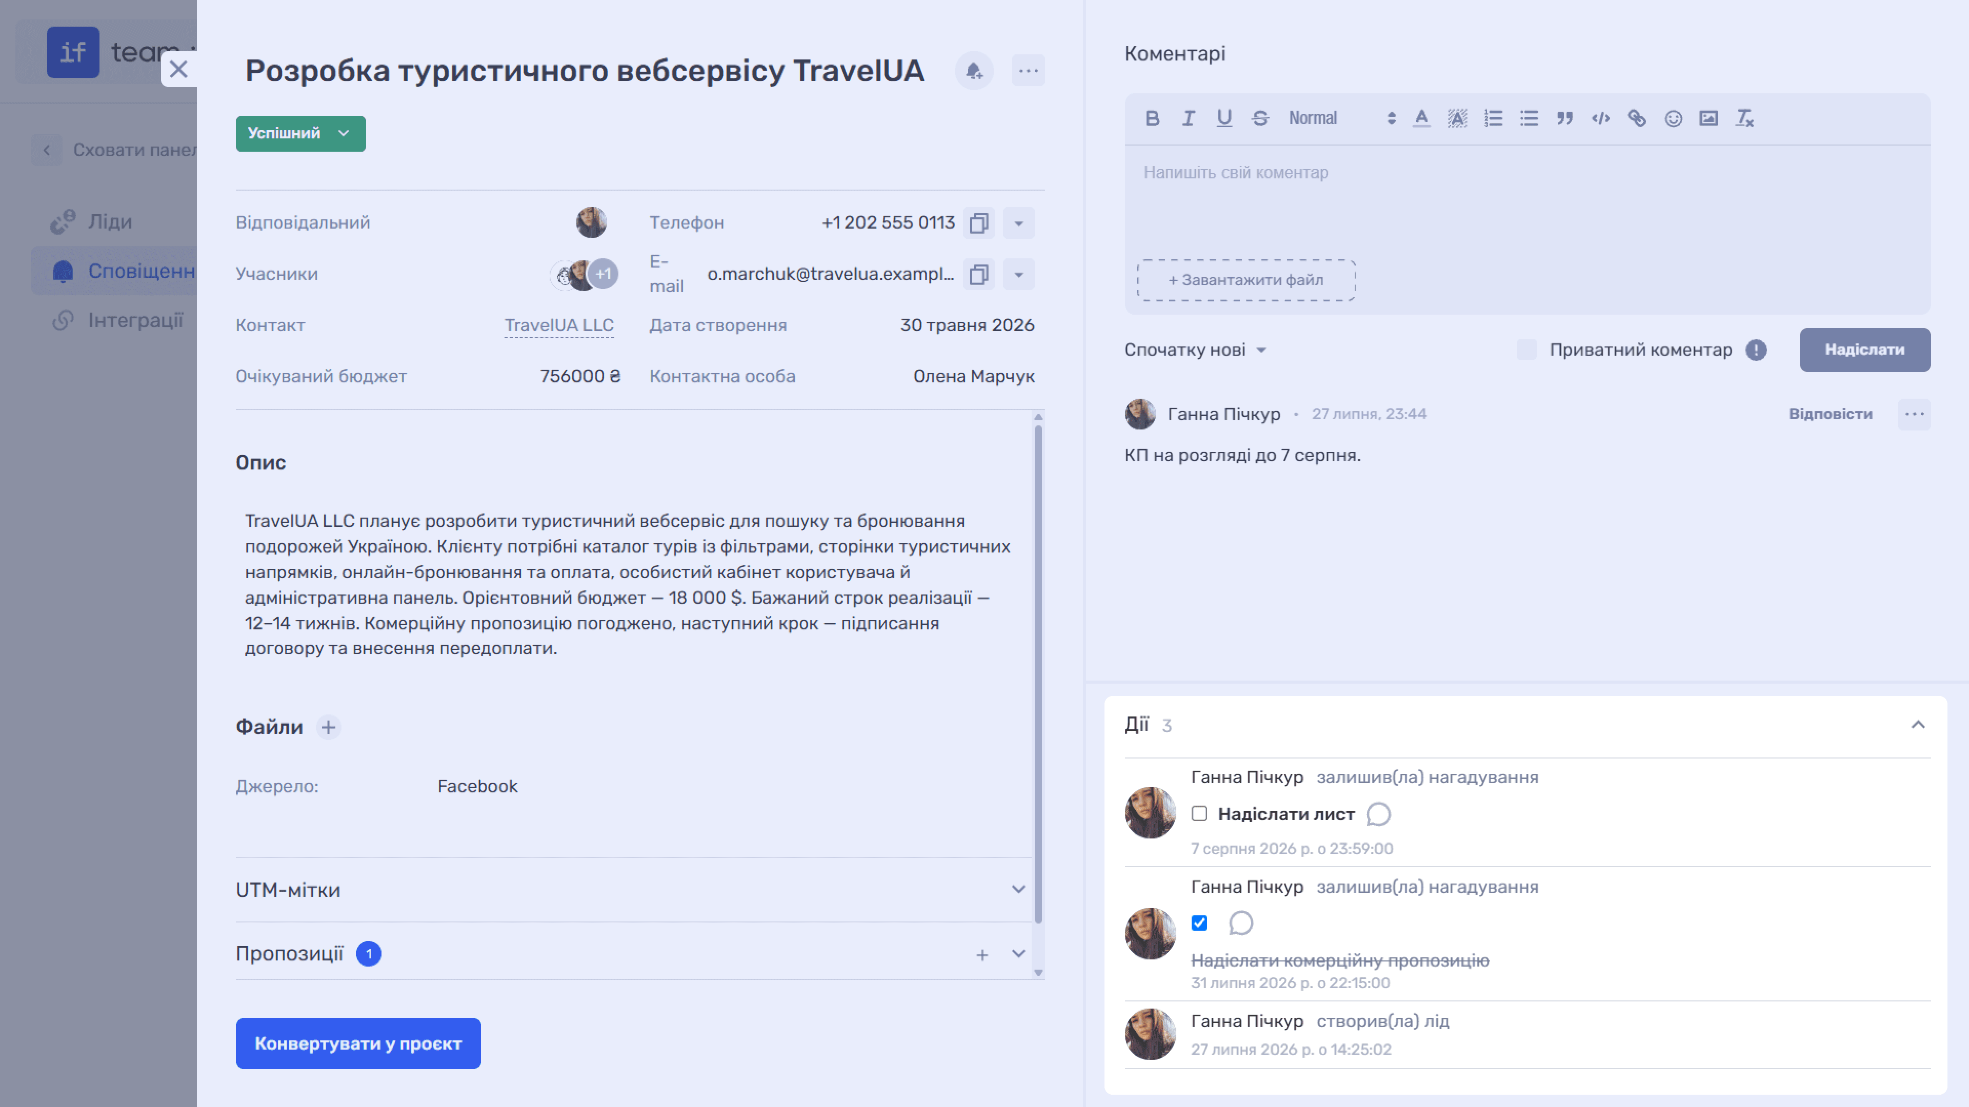Insert a code block
Image resolution: width=1969 pixels, height=1107 pixels.
tap(1600, 118)
